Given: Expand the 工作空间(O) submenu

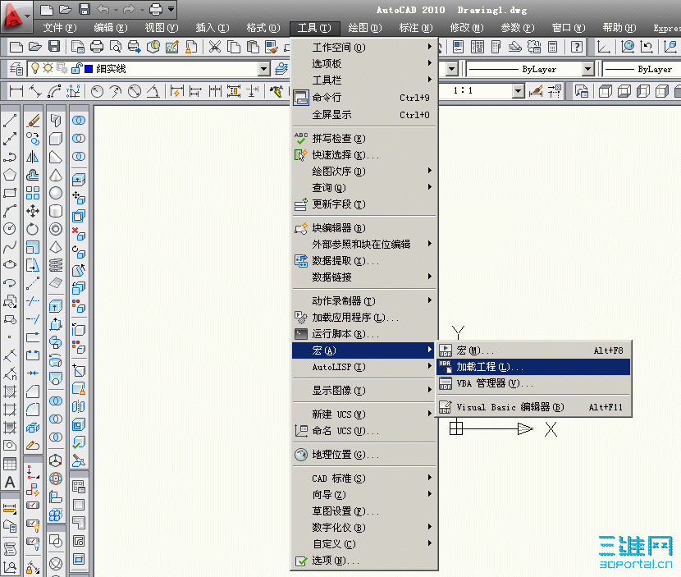Looking at the screenshot, I should point(364,47).
